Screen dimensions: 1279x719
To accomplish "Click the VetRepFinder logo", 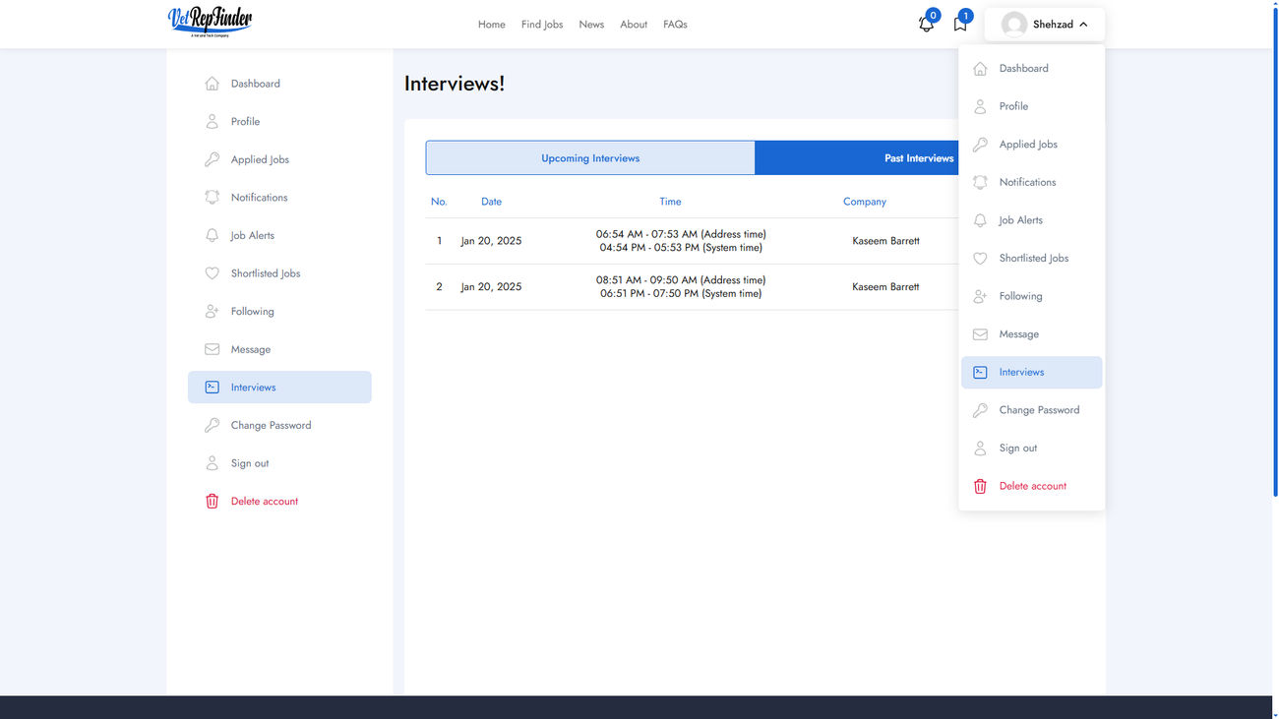I will click(x=210, y=22).
